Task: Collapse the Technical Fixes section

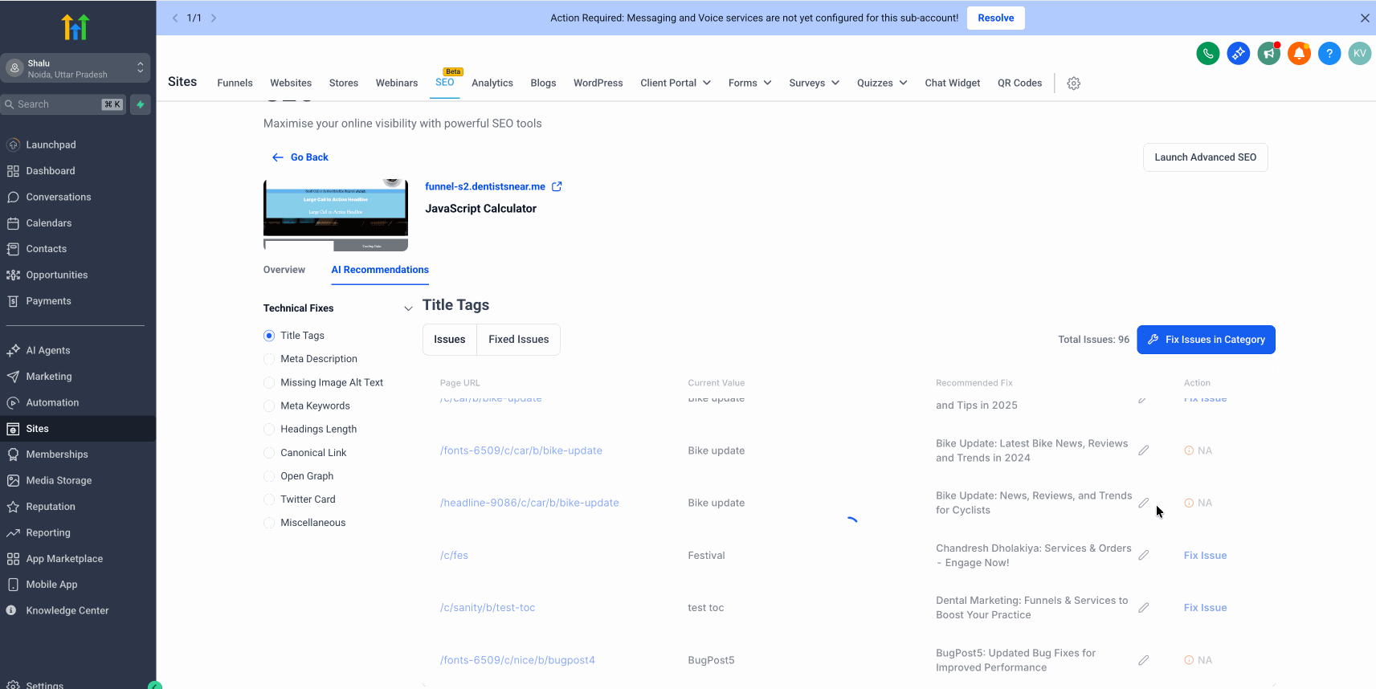Action: point(408,308)
